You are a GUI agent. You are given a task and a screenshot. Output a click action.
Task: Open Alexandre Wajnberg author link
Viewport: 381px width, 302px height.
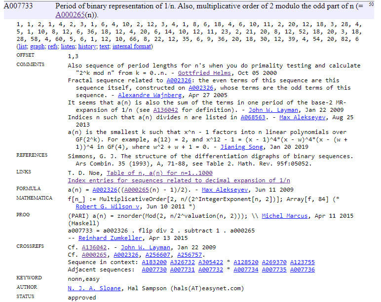[x=150, y=95]
